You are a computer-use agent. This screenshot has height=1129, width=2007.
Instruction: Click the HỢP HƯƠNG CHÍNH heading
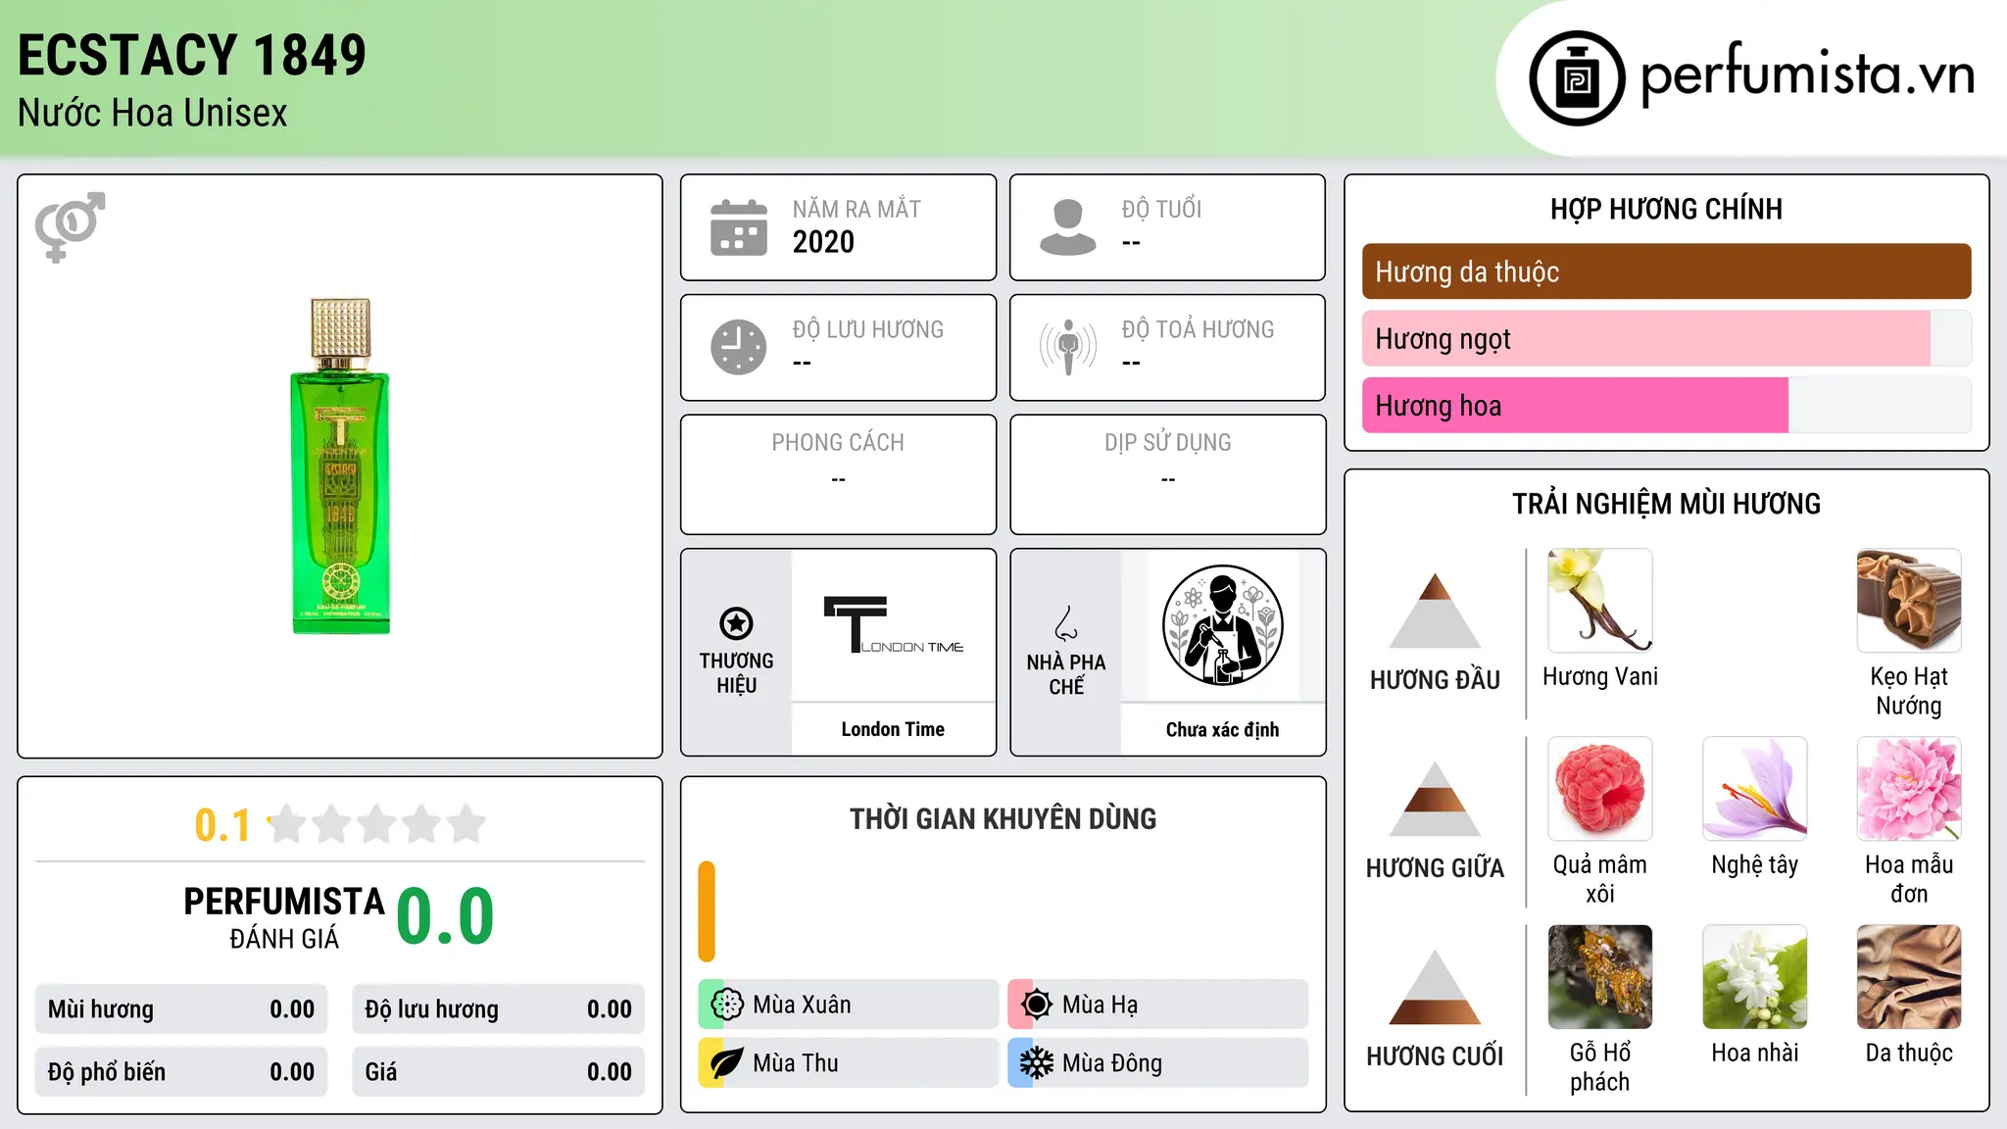(x=1666, y=209)
